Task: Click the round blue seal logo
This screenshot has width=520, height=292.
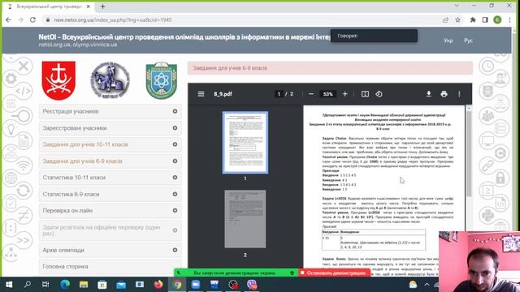Action: point(110,80)
